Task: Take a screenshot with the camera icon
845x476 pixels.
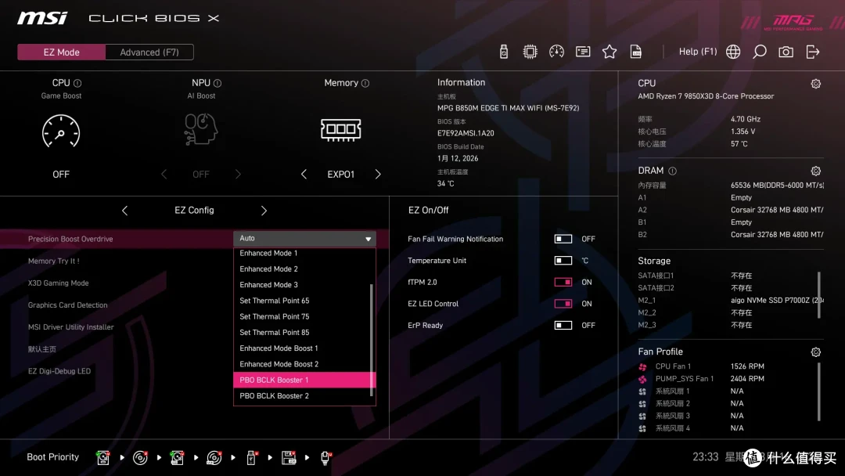Action: tap(786, 52)
